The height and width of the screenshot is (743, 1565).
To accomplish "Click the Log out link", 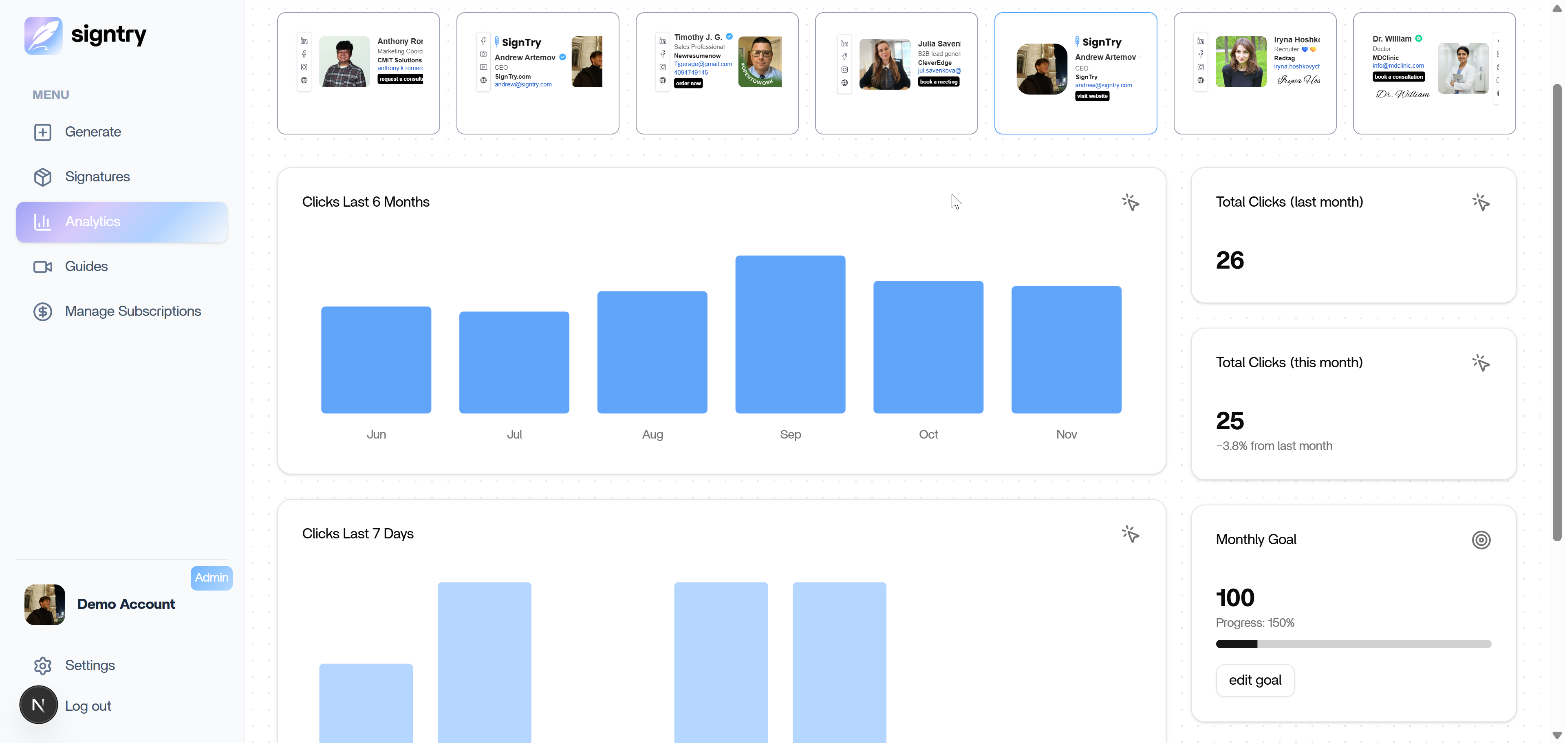I will (88, 706).
